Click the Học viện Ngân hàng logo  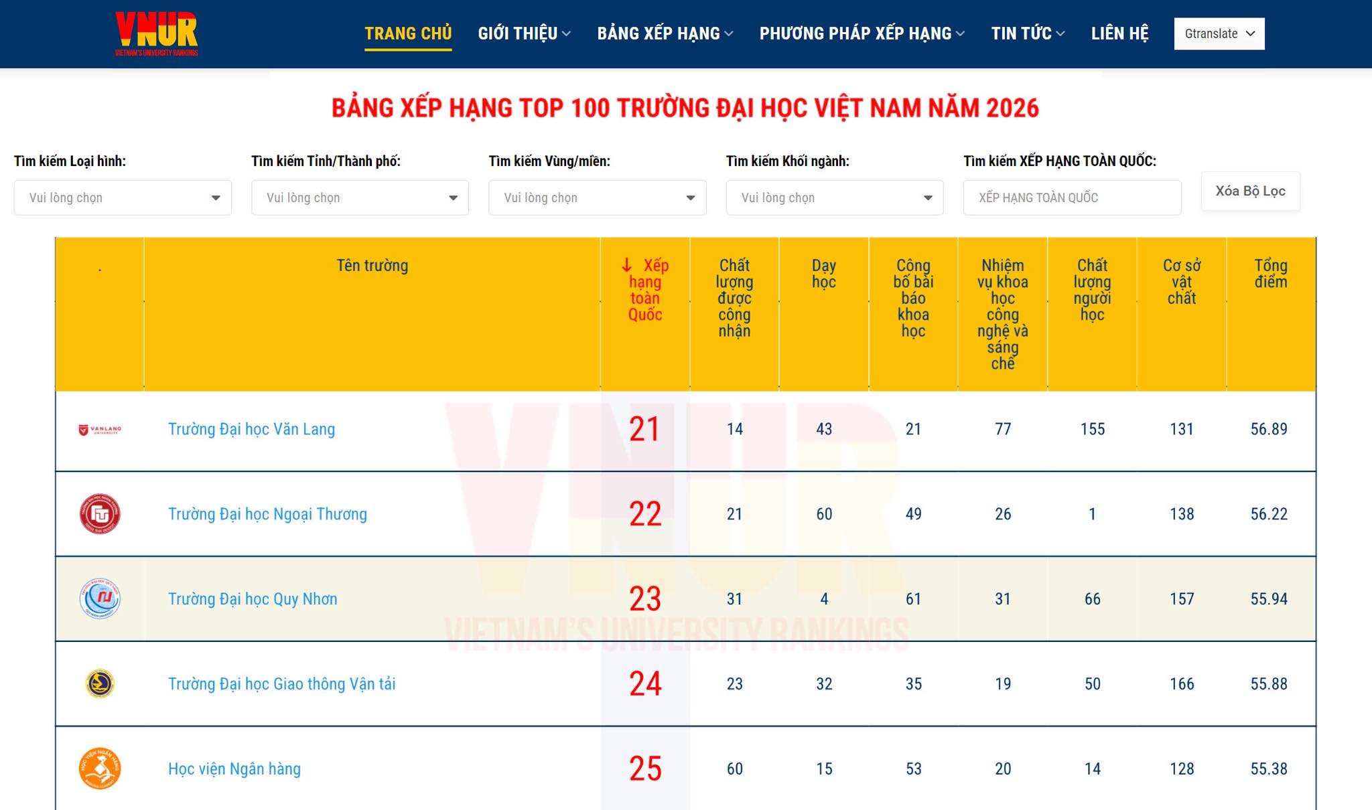(100, 768)
